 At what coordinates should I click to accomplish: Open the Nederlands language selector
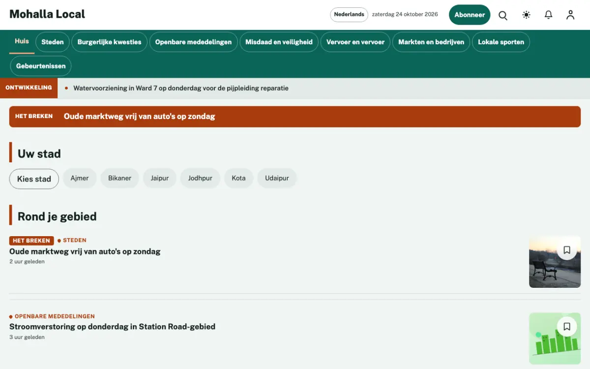349,15
